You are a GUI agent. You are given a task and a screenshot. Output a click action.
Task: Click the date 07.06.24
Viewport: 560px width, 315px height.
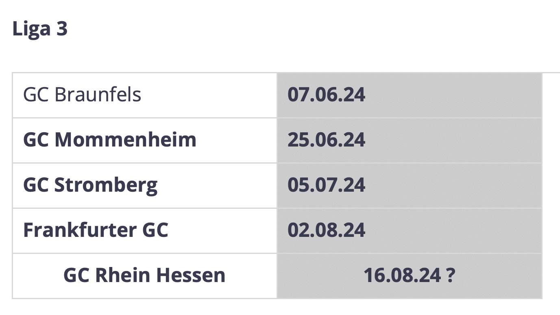(327, 95)
